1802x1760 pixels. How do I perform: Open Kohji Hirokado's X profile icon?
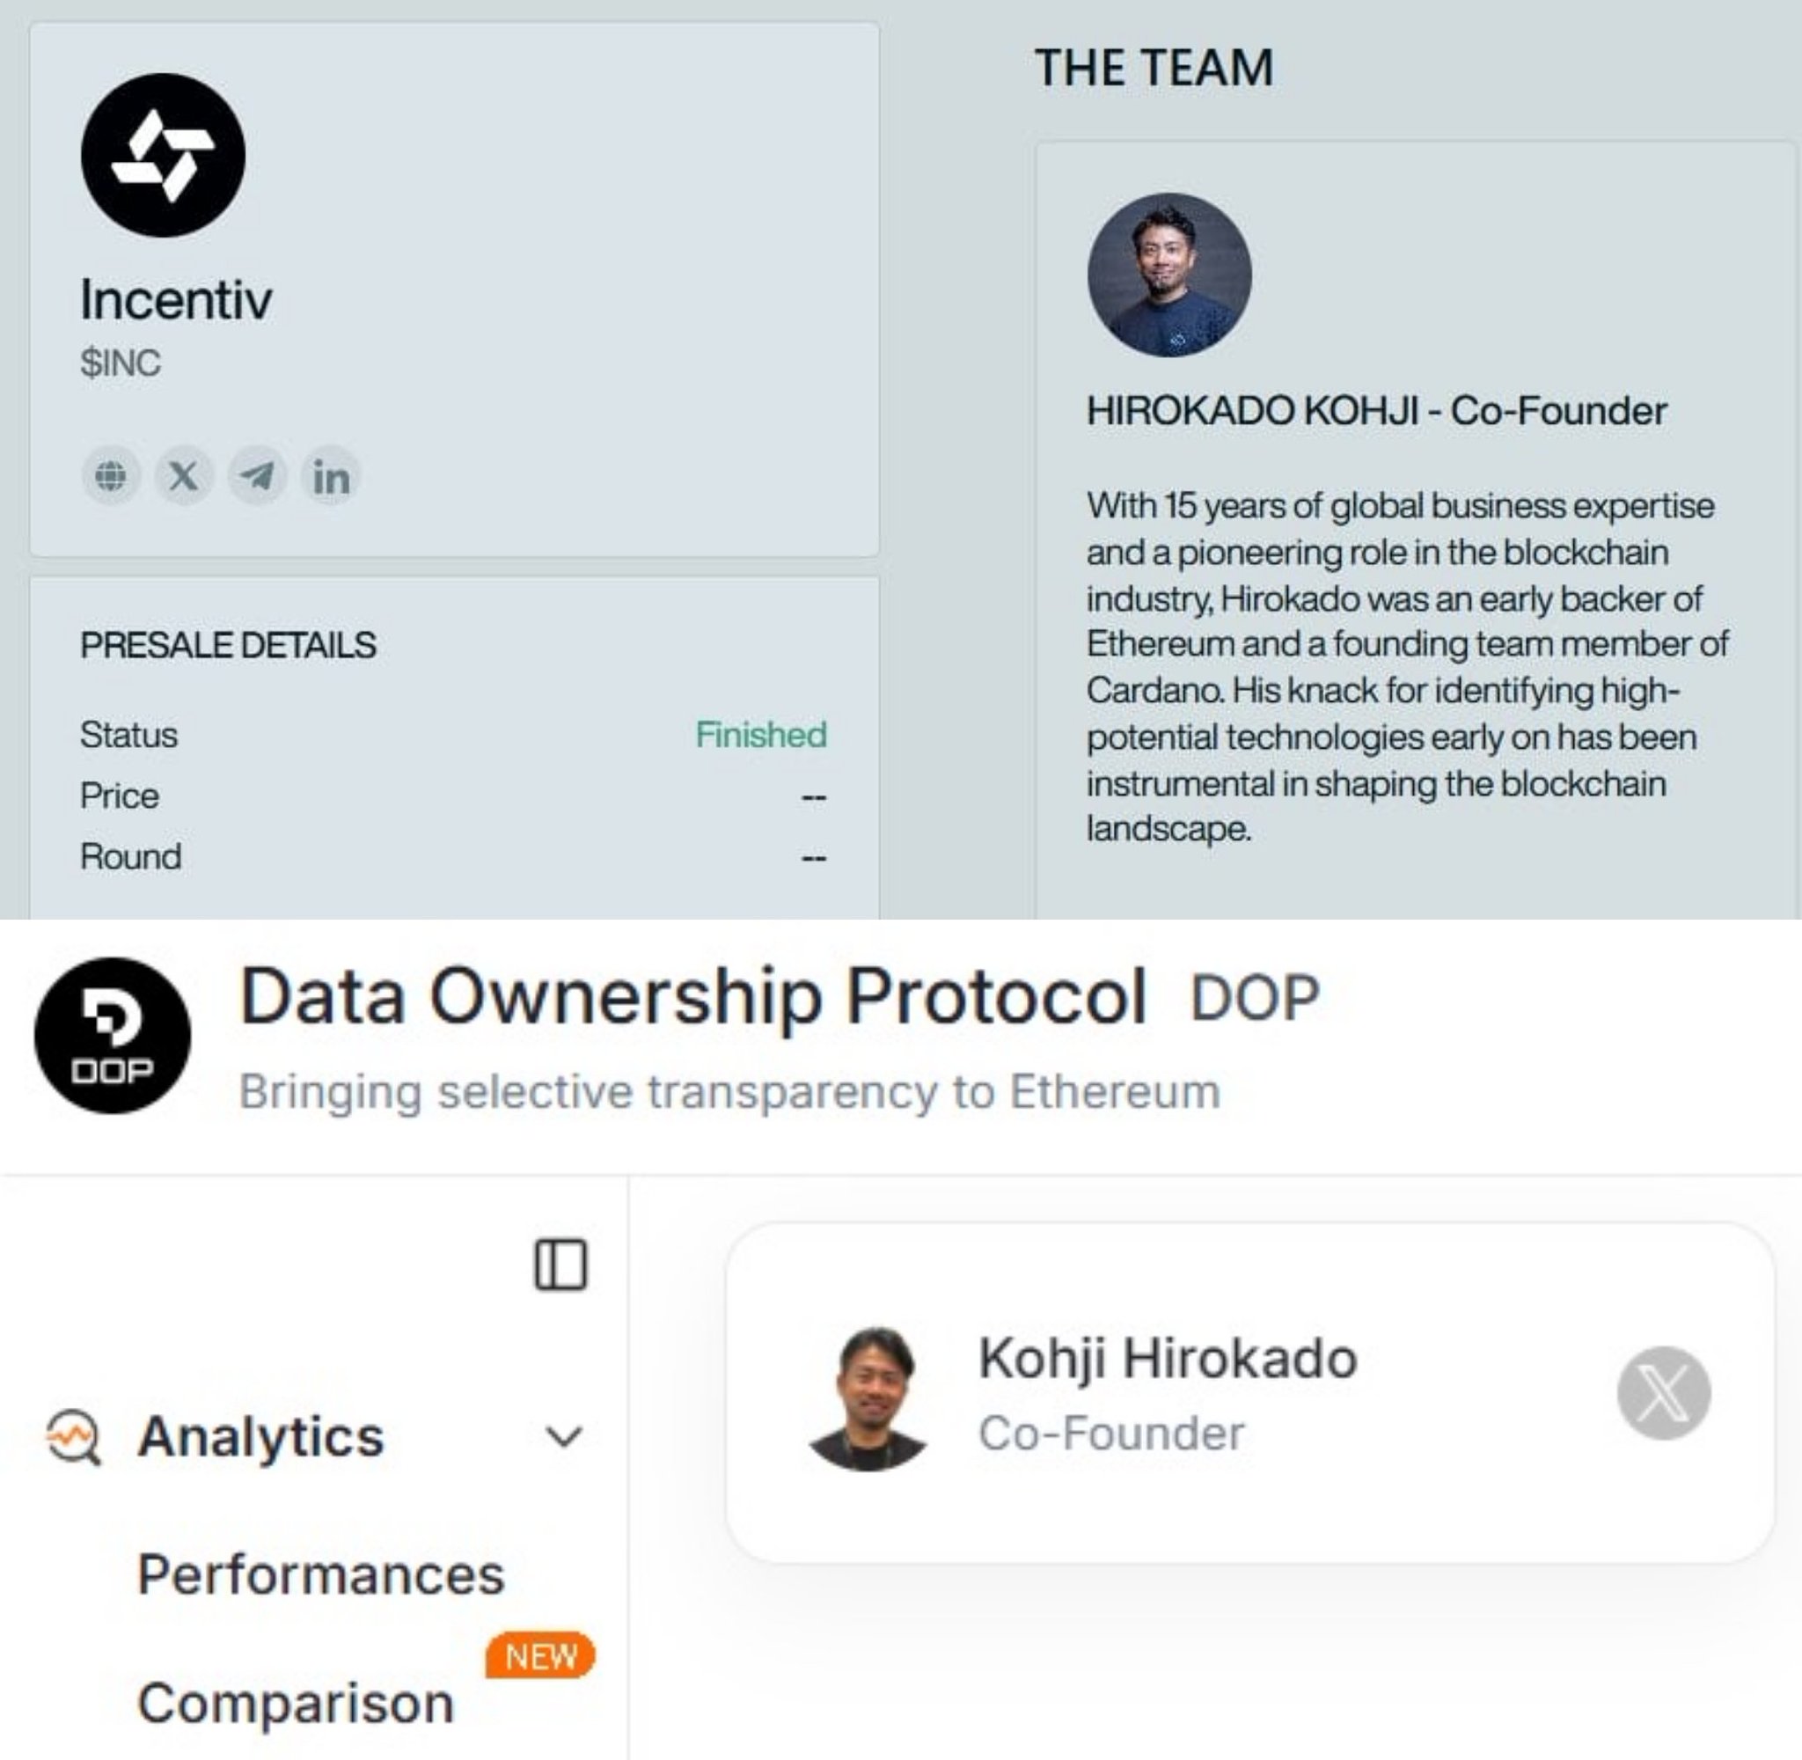pyautogui.click(x=1663, y=1393)
